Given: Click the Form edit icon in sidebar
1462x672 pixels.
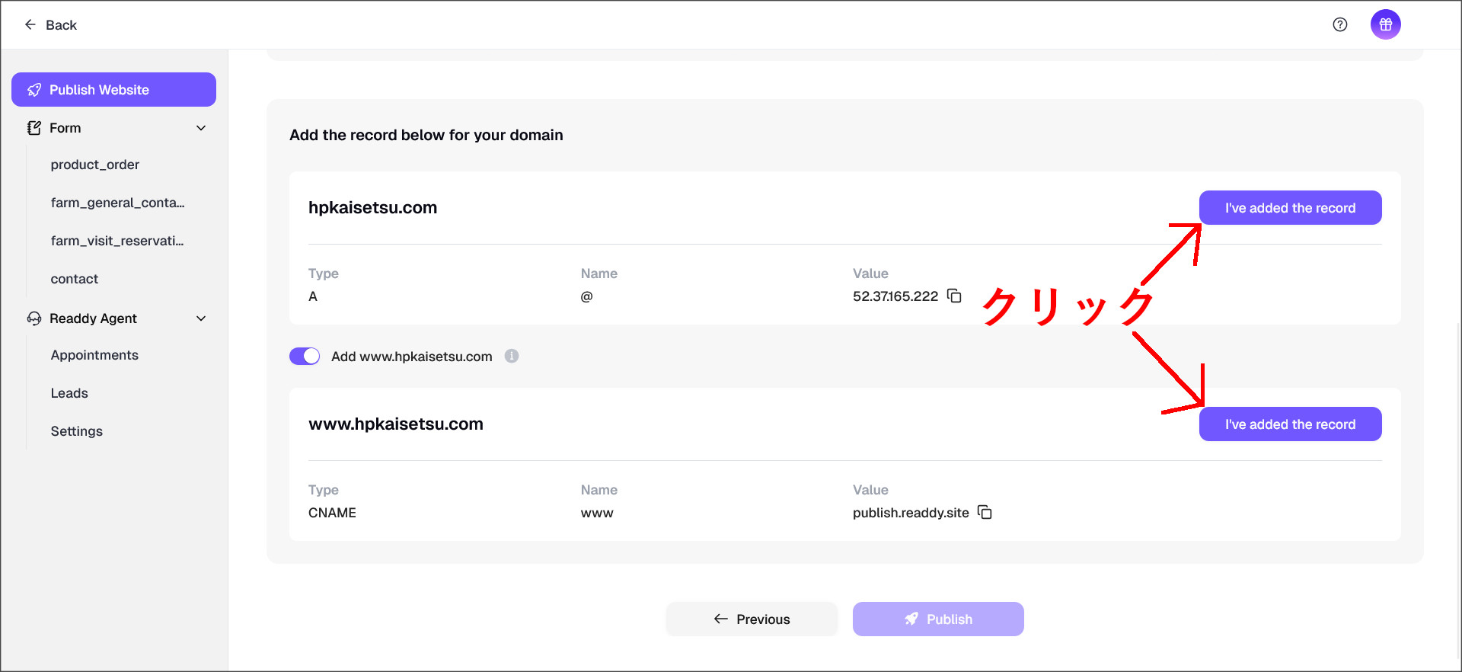Looking at the screenshot, I should coord(34,128).
